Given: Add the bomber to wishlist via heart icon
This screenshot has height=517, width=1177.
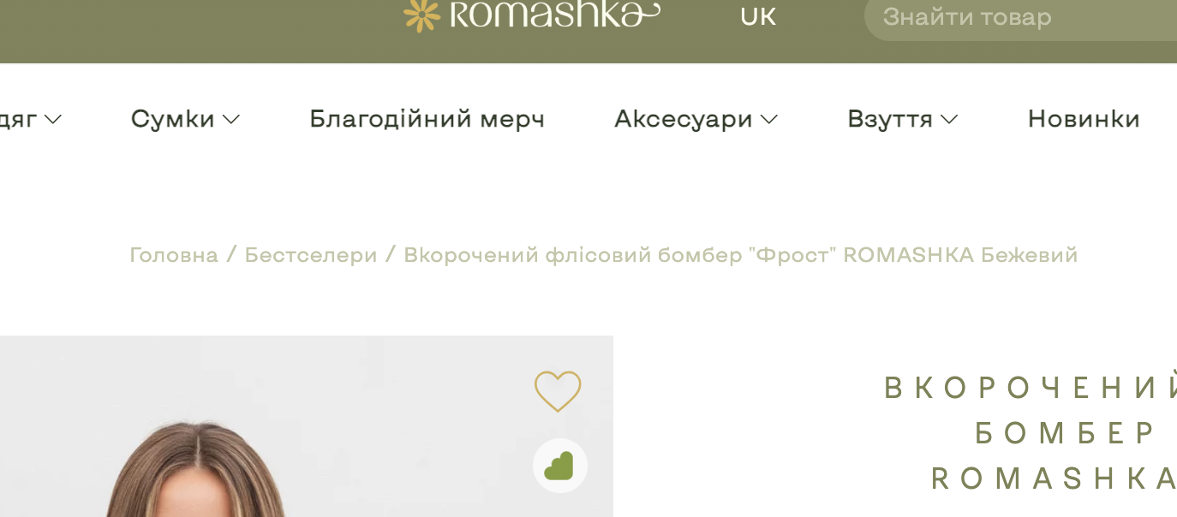Looking at the screenshot, I should coord(558,391).
